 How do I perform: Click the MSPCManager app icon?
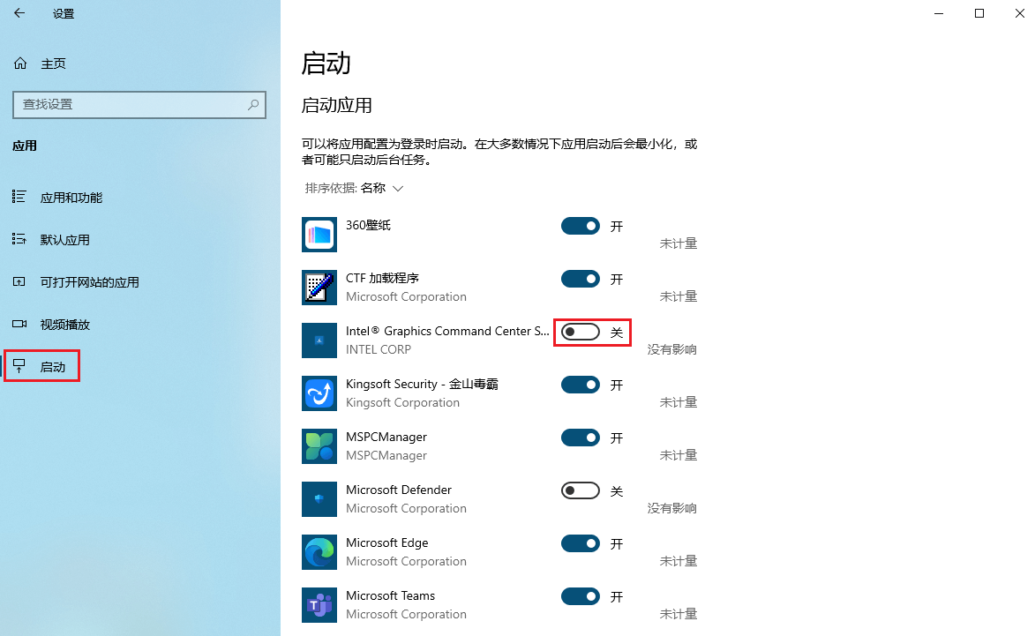(319, 445)
